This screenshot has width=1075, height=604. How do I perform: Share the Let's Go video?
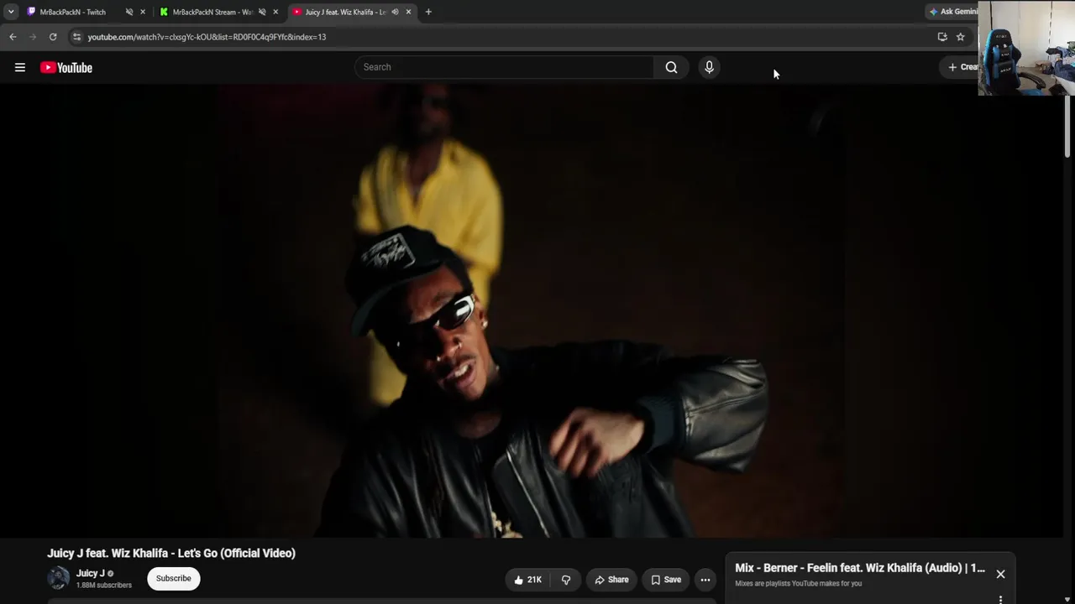tap(611, 580)
